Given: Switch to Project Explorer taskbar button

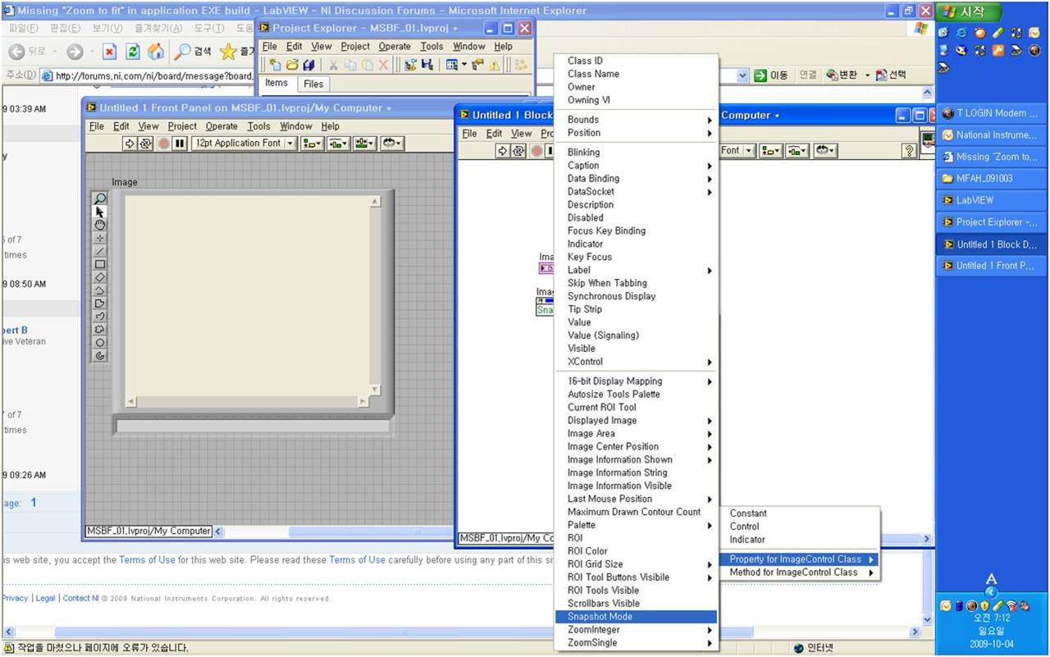Looking at the screenshot, I should pos(991,222).
